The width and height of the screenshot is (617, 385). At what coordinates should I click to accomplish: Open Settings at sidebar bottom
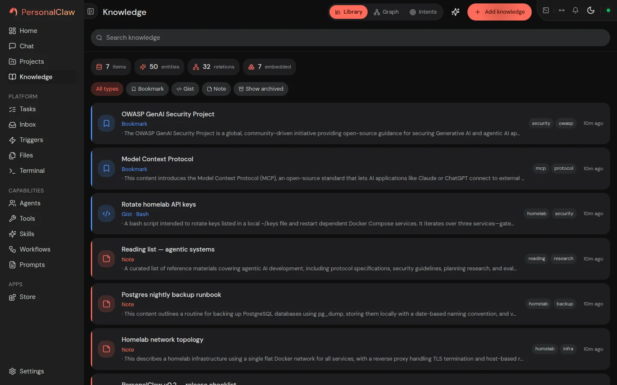pos(42,371)
